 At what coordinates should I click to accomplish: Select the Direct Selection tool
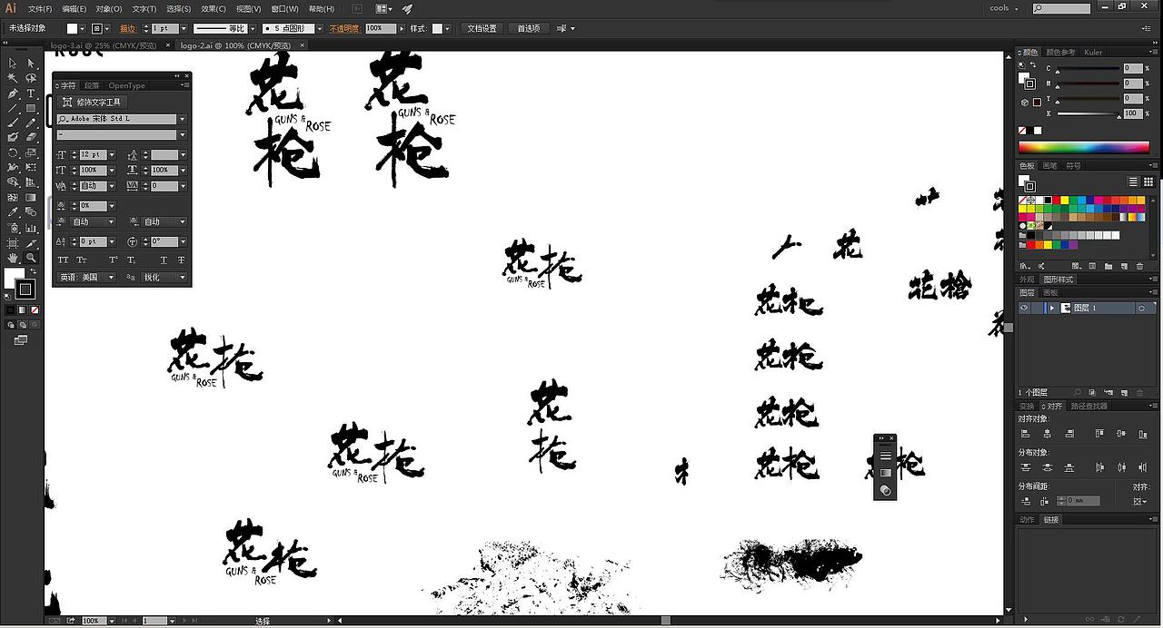[x=30, y=63]
